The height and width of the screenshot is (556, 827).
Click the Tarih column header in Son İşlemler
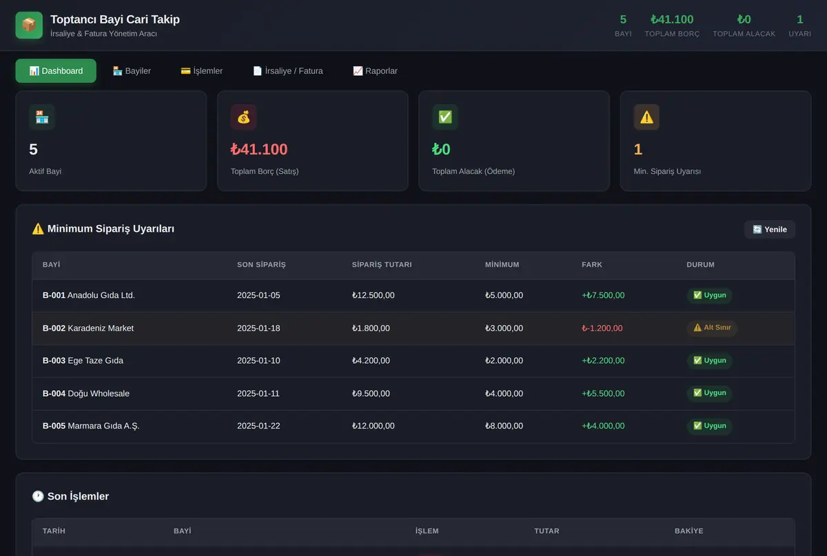54,531
